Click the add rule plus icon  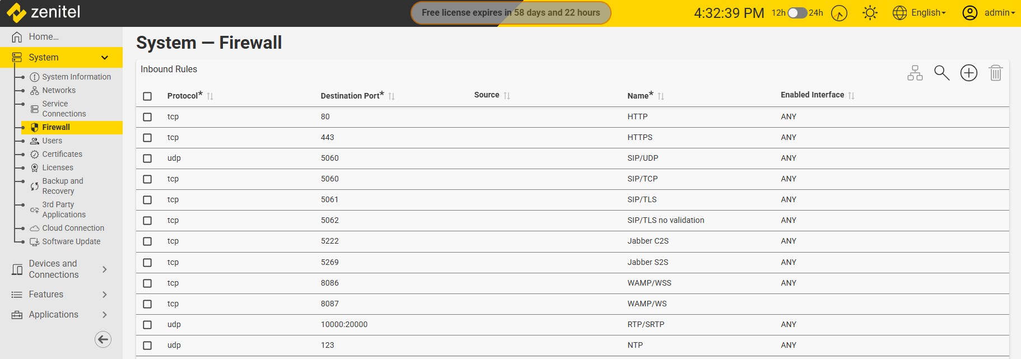point(968,73)
